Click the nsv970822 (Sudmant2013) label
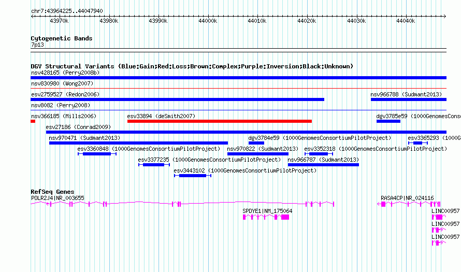This screenshot has width=461, height=272. click(x=263, y=149)
